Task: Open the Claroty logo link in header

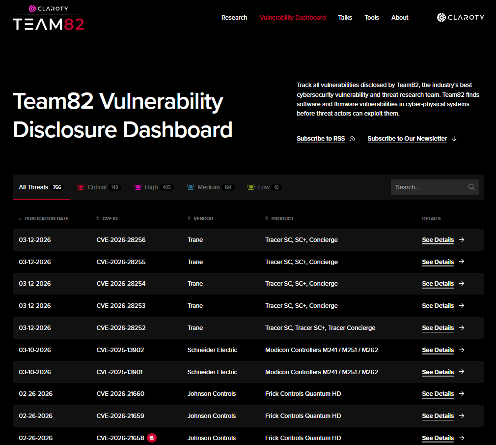Action: pos(460,17)
